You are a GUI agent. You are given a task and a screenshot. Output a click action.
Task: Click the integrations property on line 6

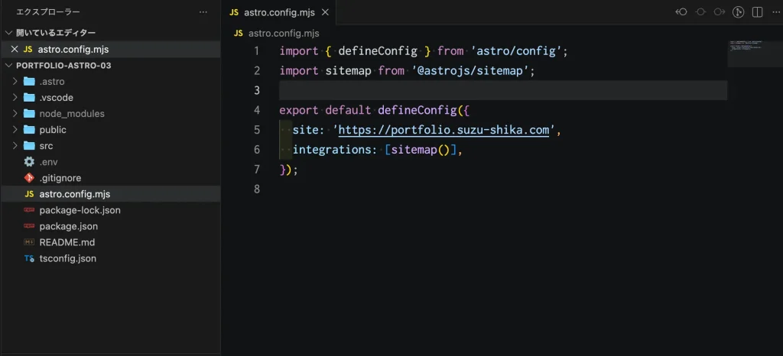332,150
